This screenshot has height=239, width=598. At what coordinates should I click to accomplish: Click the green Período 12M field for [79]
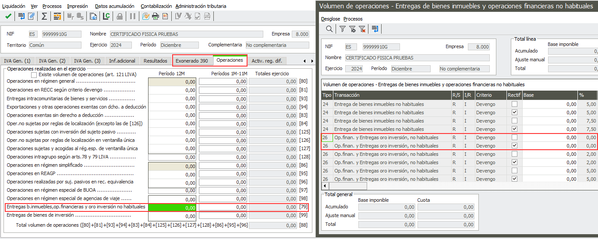[172, 207]
